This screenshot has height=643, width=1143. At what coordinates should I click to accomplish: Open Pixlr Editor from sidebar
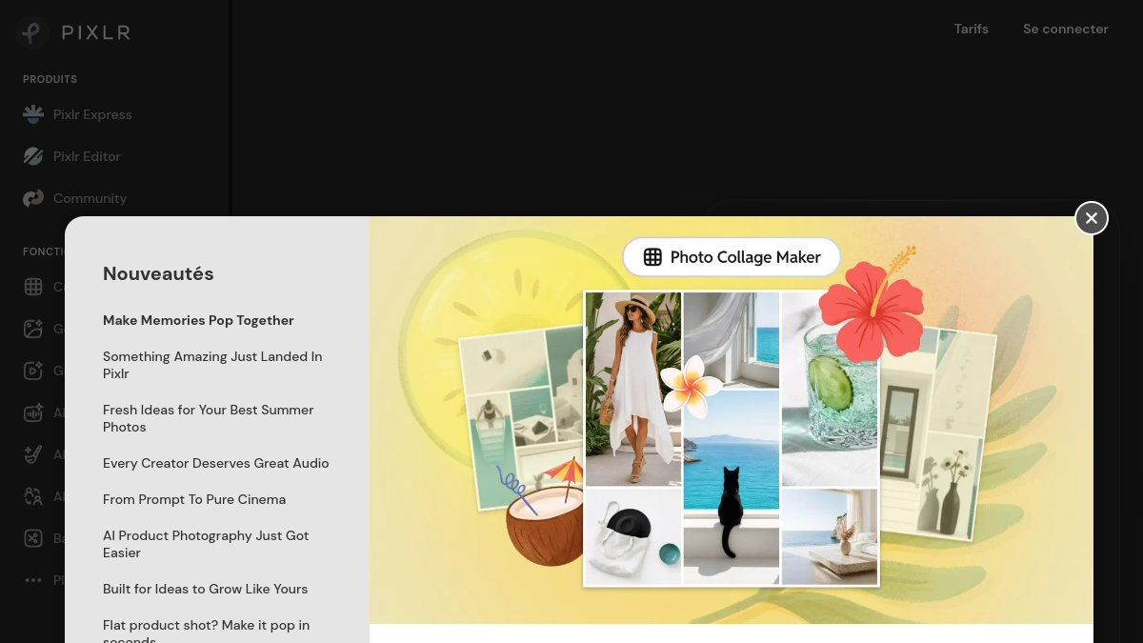tap(72, 156)
